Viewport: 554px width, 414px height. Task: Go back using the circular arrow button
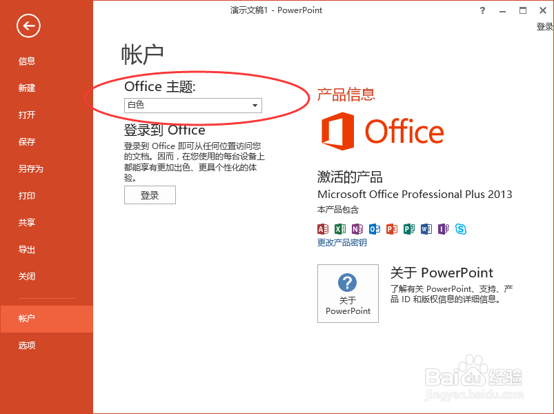[x=28, y=26]
